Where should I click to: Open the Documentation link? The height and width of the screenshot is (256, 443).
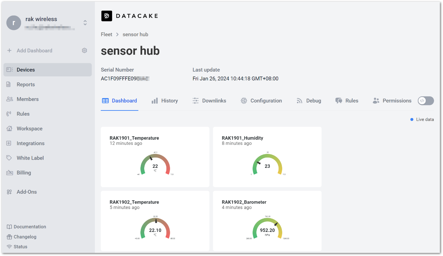(x=26, y=227)
